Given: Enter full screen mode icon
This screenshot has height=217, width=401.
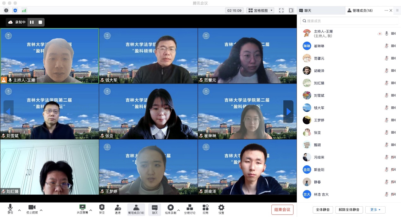Looking at the screenshot, I should [281, 10].
